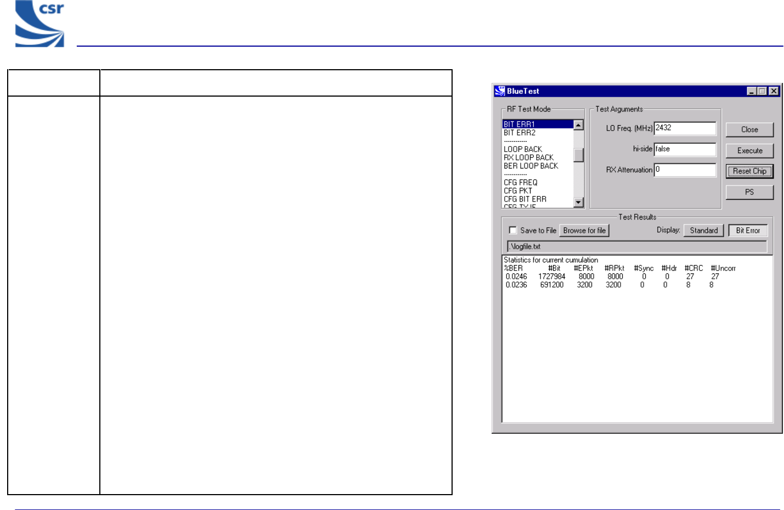The image size is (784, 510).
Task: Switch display to Bit Error
Action: click(748, 231)
